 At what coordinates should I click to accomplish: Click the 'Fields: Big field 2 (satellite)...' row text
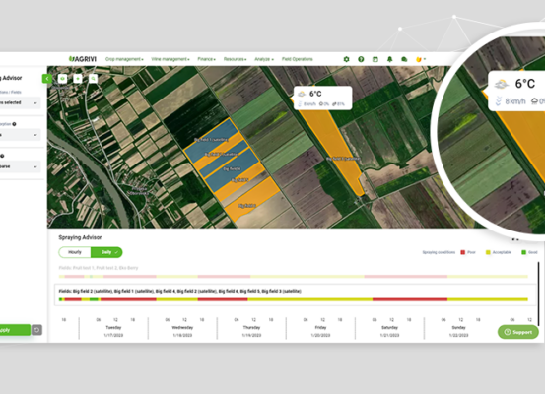(180, 291)
